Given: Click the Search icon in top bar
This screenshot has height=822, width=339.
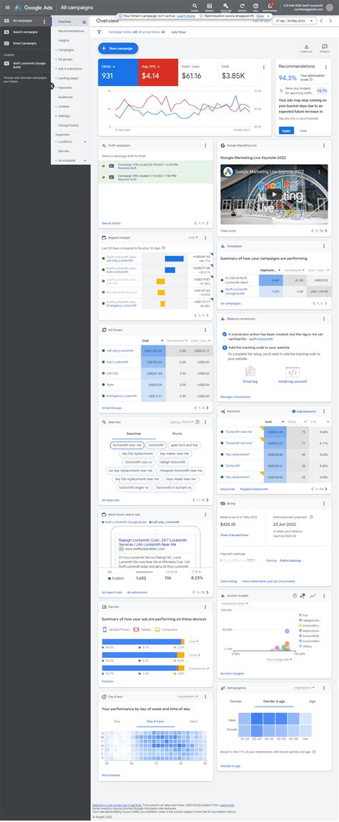Looking at the screenshot, I should click(x=195, y=6).
